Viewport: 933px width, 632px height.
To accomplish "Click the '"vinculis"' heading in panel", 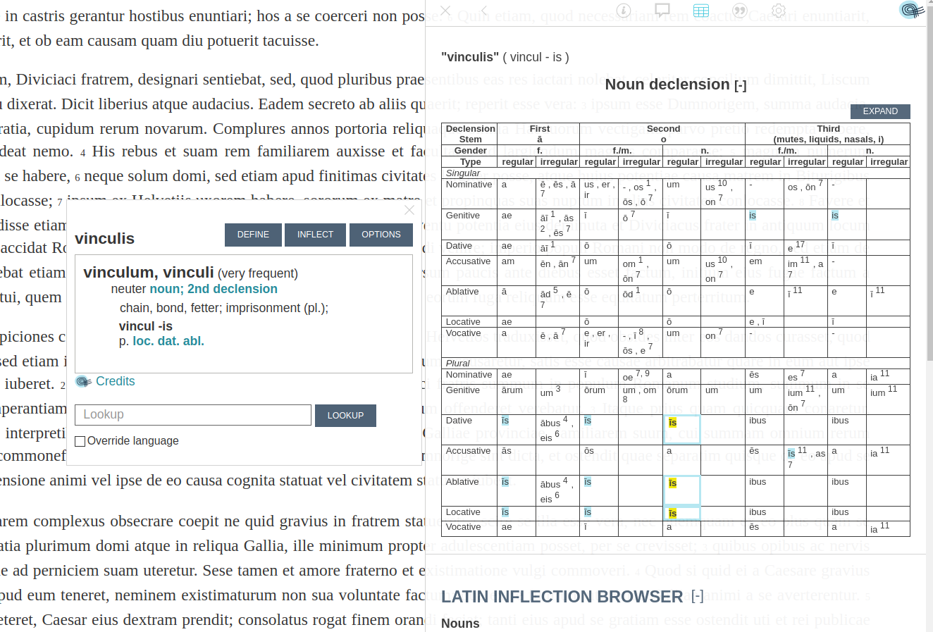I will point(470,57).
